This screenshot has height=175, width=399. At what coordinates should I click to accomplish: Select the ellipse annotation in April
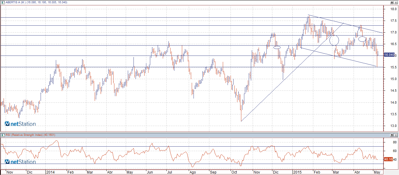(362, 39)
